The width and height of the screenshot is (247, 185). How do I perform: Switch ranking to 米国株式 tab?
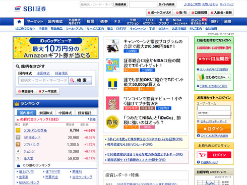tap(46, 113)
